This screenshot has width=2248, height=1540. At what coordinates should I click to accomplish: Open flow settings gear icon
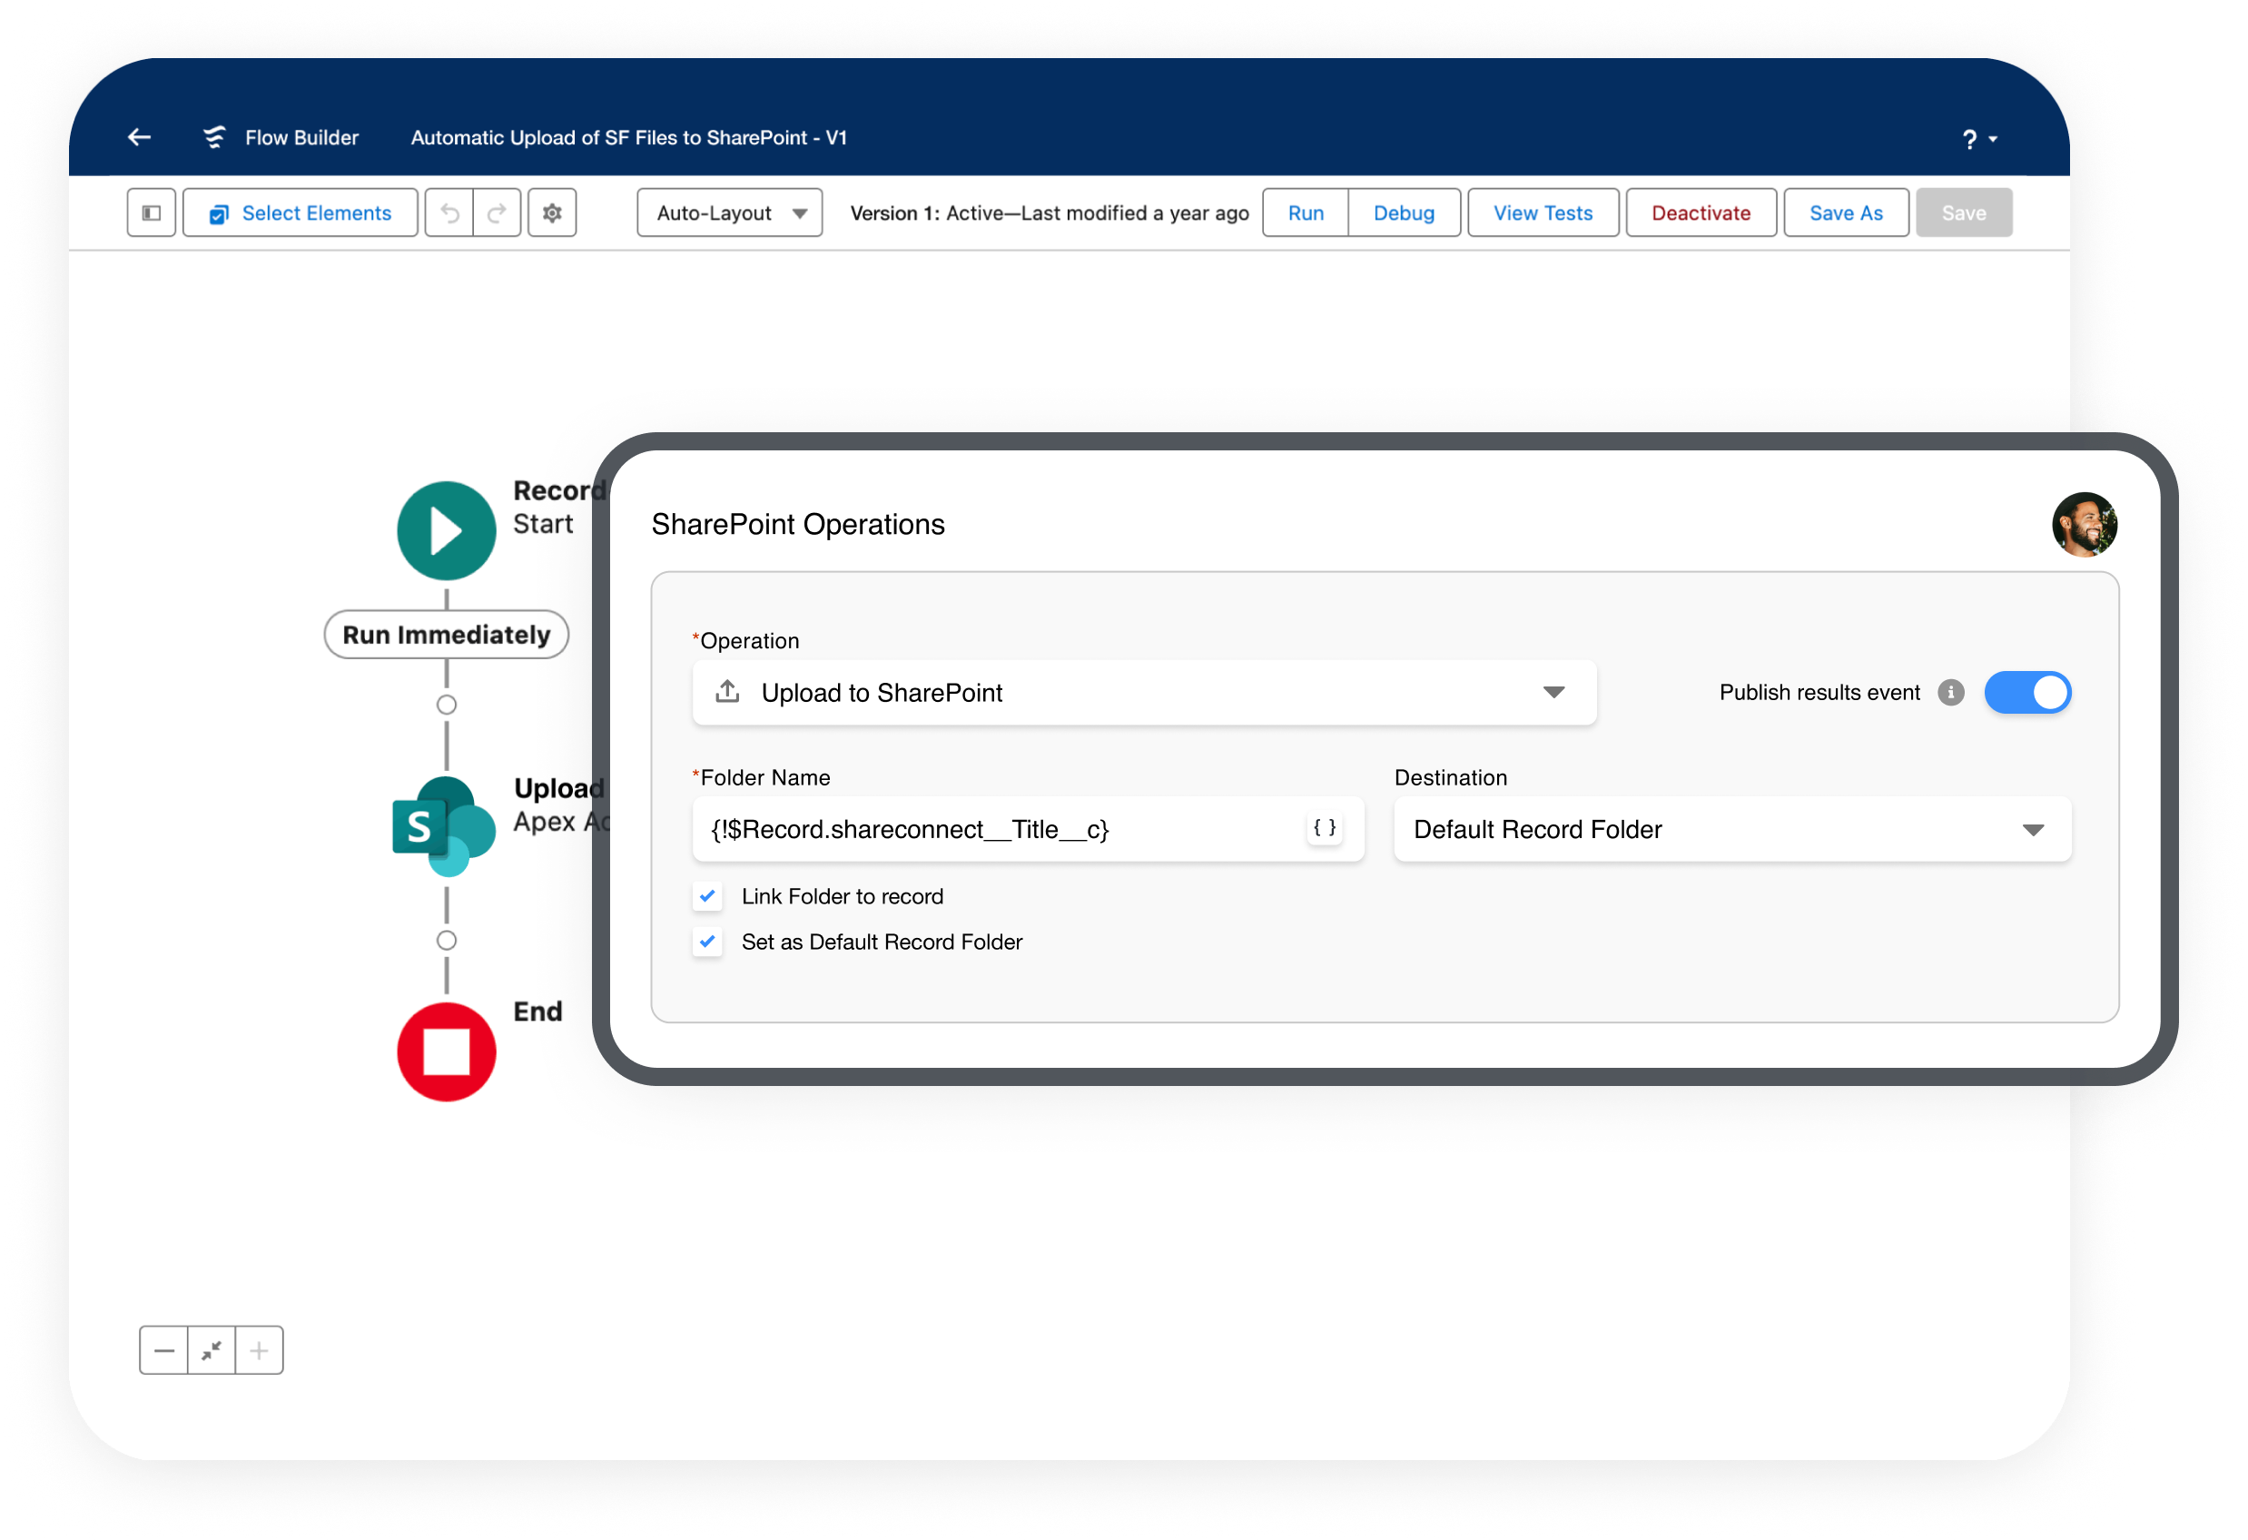point(552,212)
